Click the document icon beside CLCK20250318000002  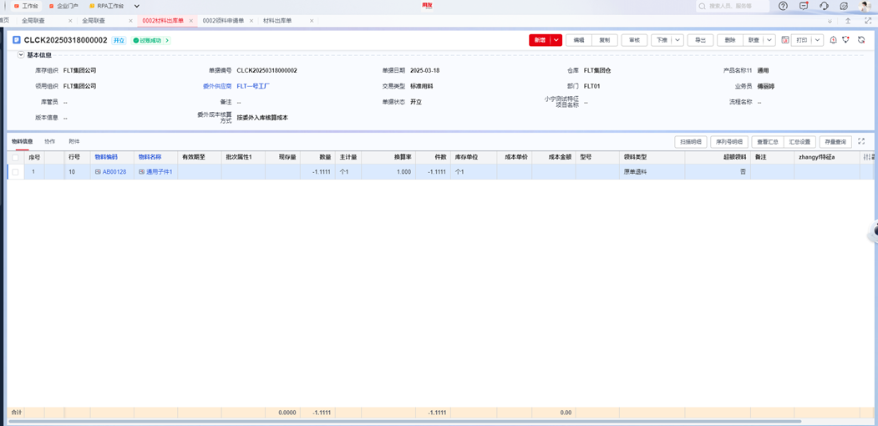pos(17,40)
